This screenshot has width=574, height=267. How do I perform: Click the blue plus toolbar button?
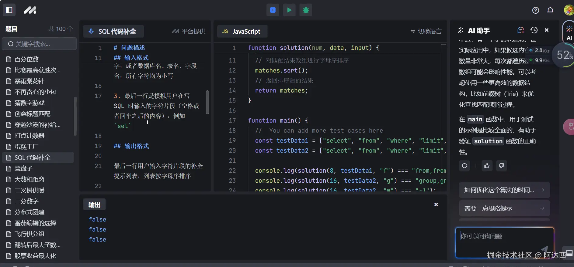click(x=273, y=10)
